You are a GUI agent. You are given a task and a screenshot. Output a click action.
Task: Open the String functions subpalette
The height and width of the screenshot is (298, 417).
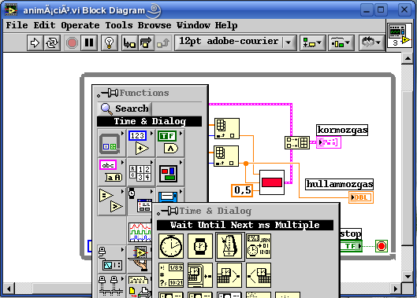pyautogui.click(x=111, y=172)
